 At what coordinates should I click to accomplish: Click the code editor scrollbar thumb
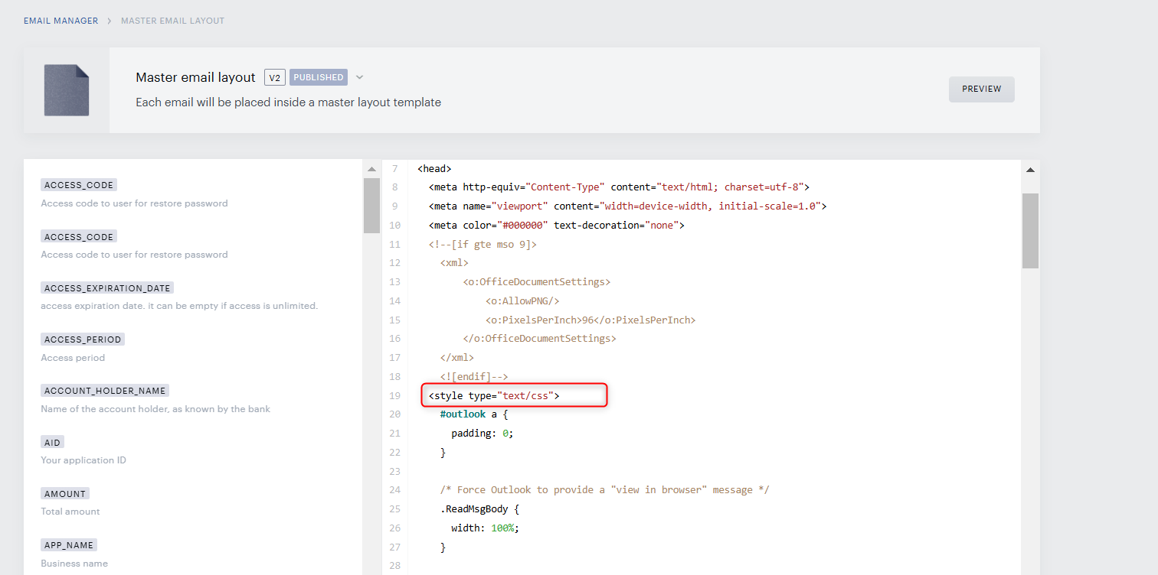(1030, 230)
